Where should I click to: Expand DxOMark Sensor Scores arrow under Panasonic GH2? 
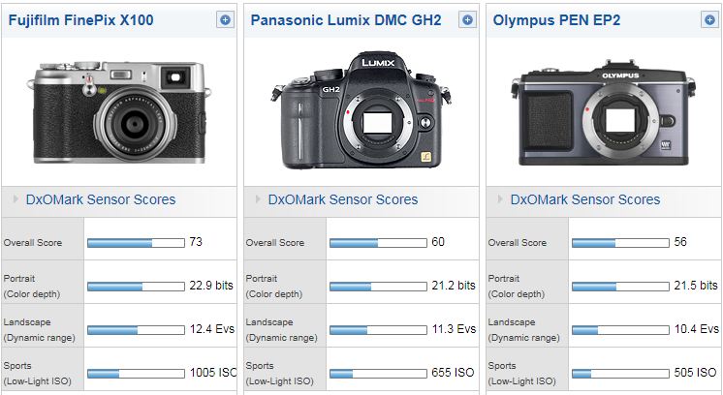tap(258, 198)
